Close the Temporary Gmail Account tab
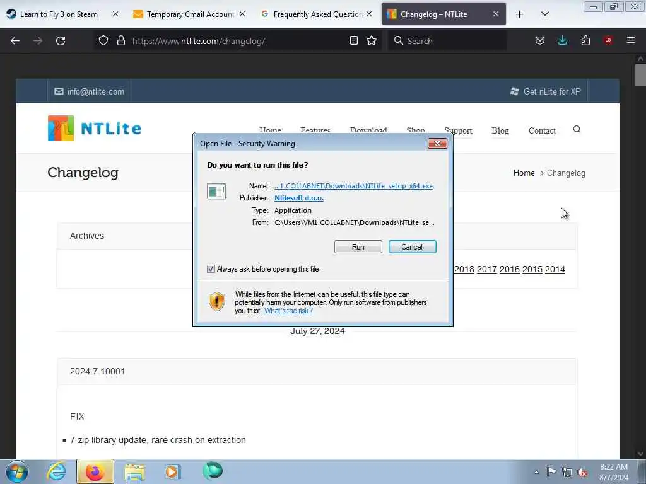Image resolution: width=646 pixels, height=484 pixels. click(x=242, y=14)
